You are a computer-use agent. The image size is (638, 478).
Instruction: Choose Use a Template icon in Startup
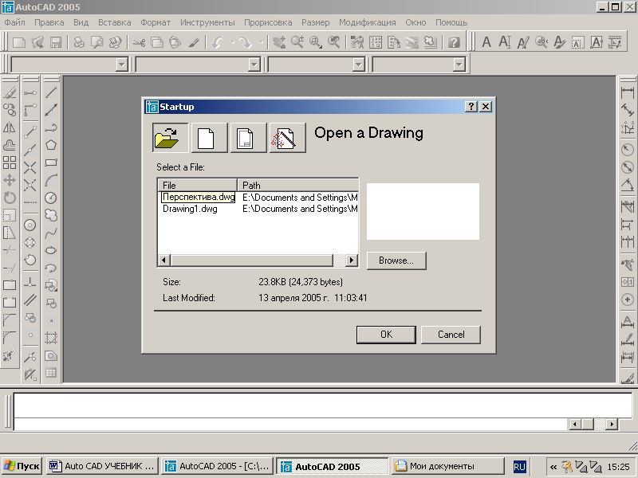[x=248, y=138]
